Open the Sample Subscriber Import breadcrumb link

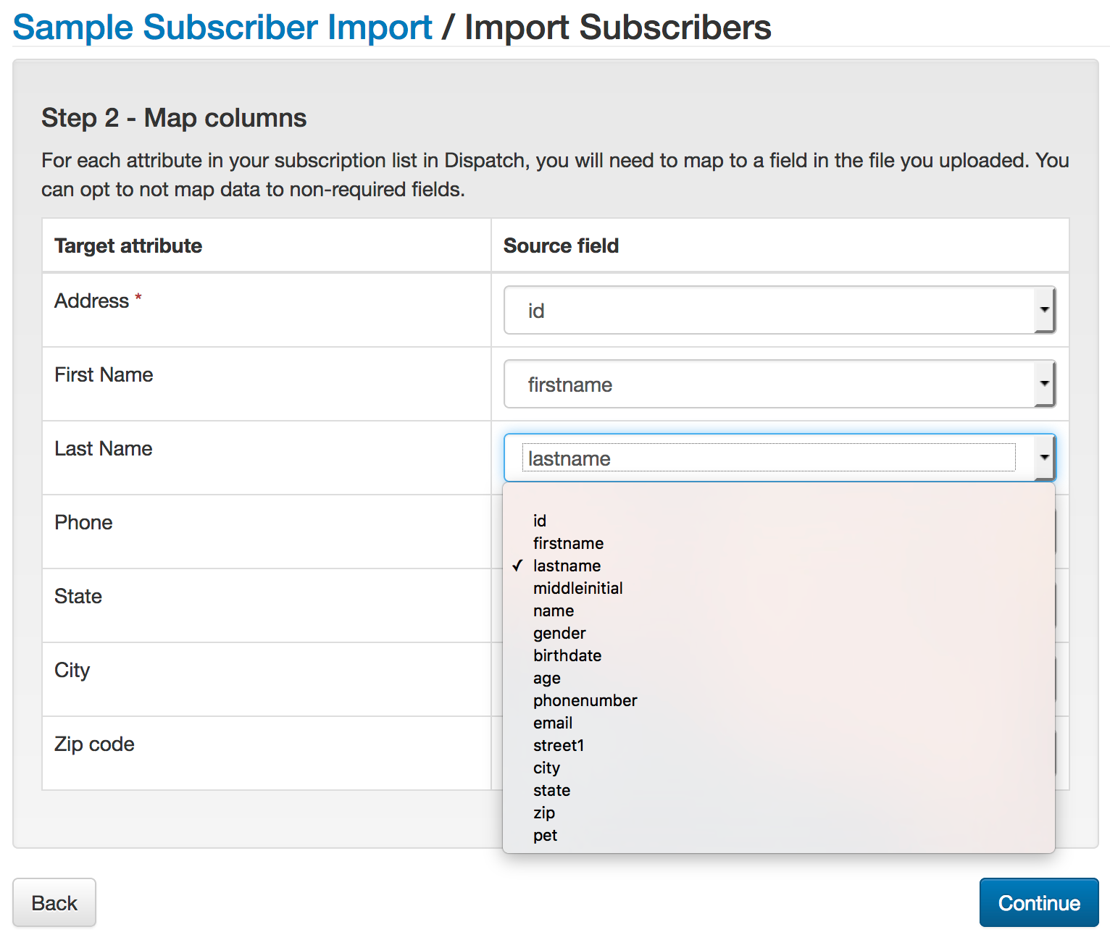coord(222,28)
